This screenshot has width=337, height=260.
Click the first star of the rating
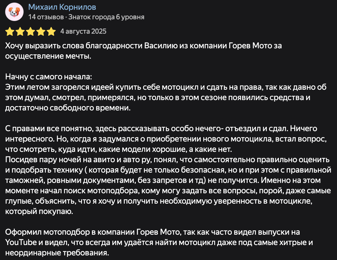[10, 31]
